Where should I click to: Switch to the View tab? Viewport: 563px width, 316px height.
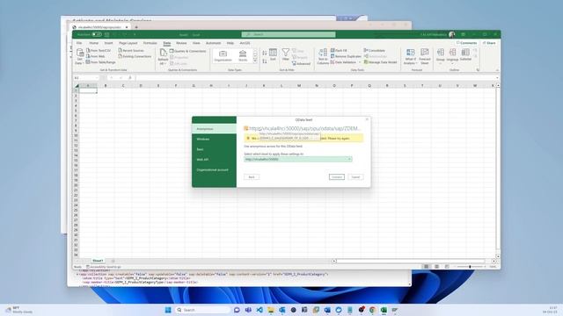click(x=196, y=43)
